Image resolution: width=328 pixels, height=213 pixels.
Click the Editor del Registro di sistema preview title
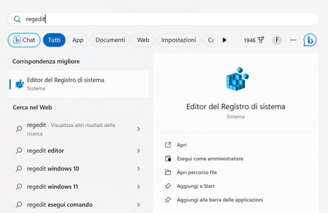236,106
